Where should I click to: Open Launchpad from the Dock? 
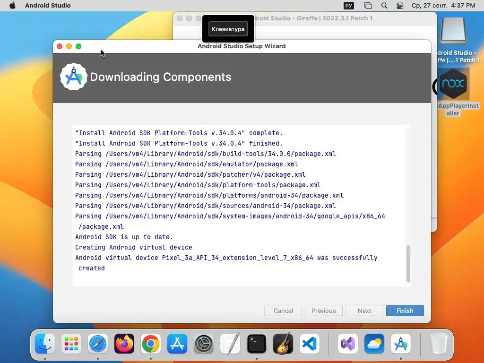(71, 344)
